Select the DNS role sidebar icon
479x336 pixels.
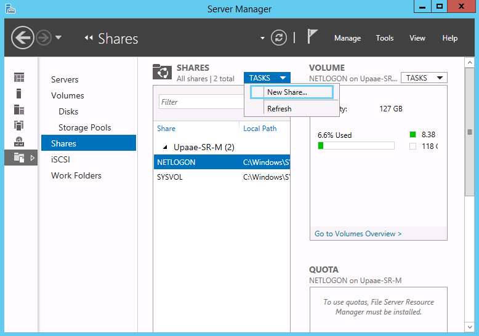pyautogui.click(x=19, y=142)
